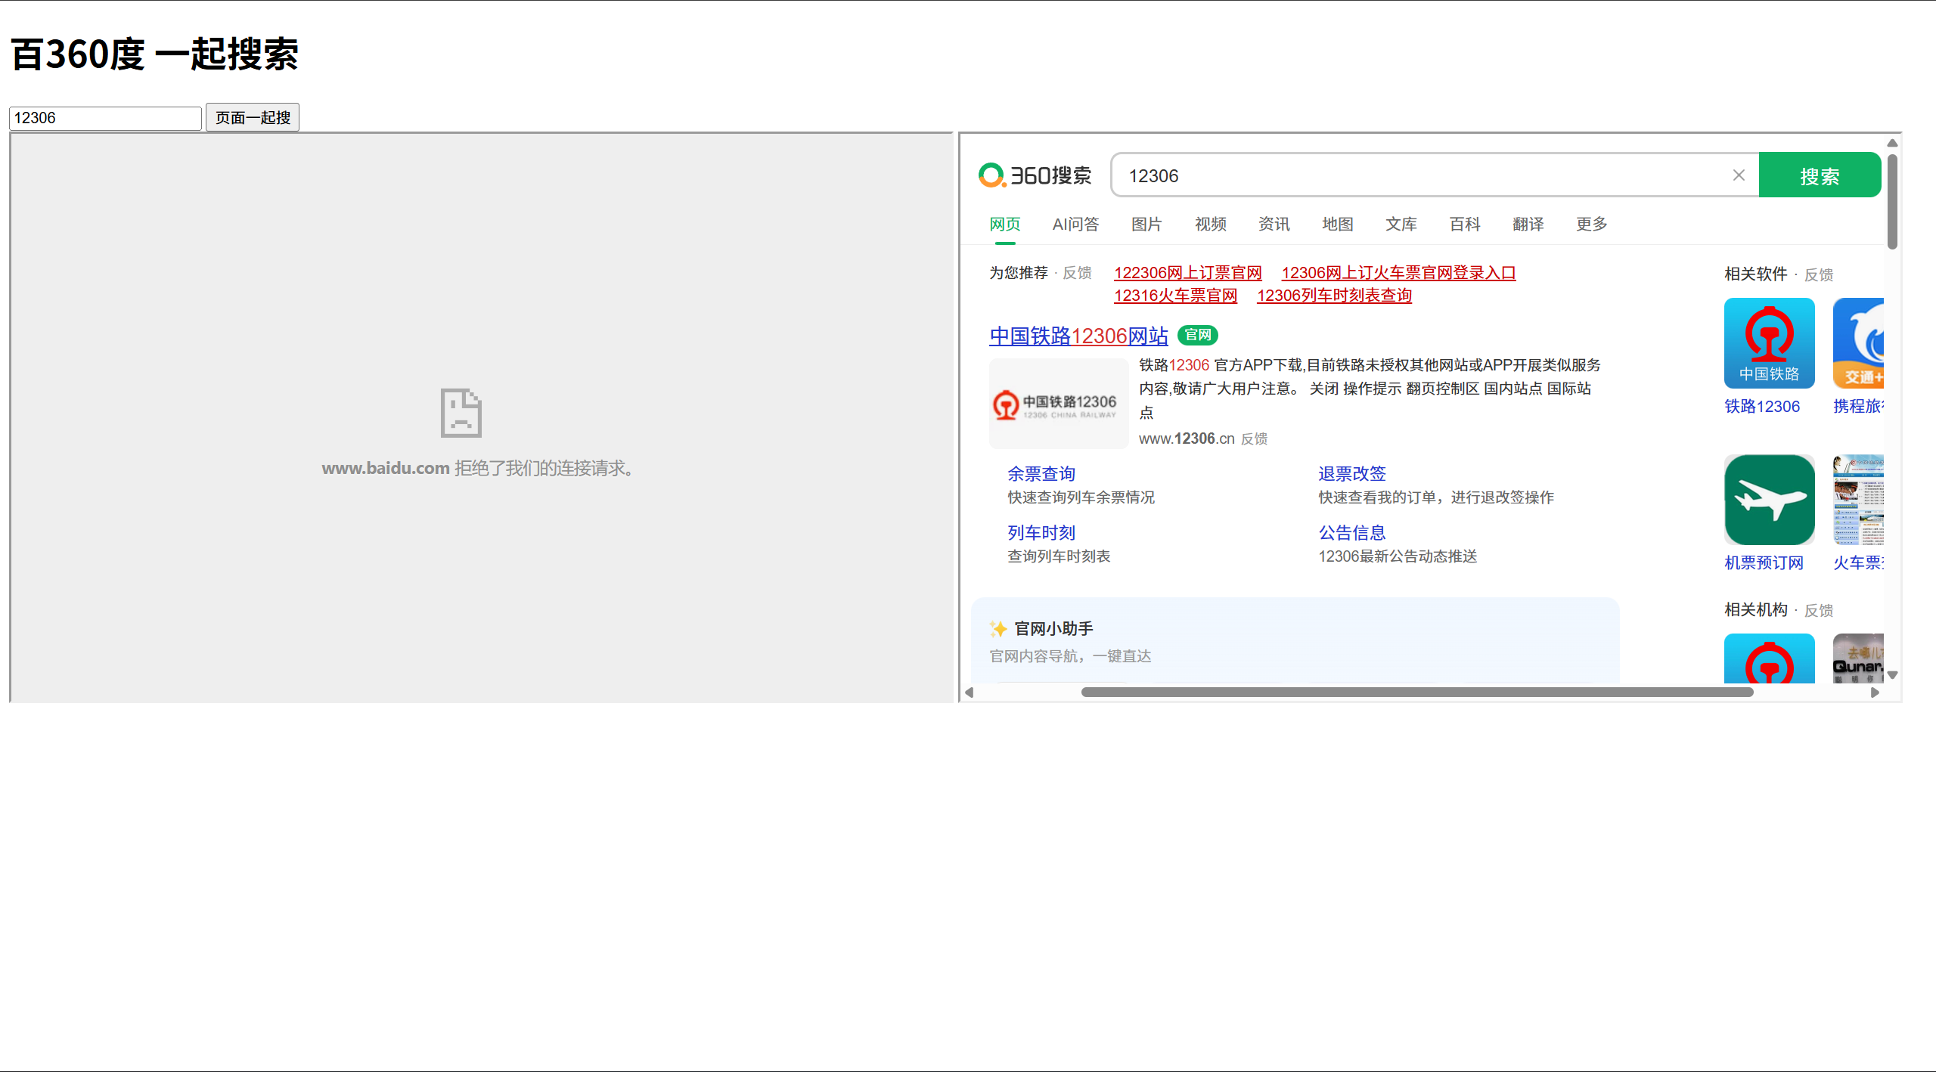
Task: Open the 机票预订网 airplane icon
Action: click(1769, 500)
